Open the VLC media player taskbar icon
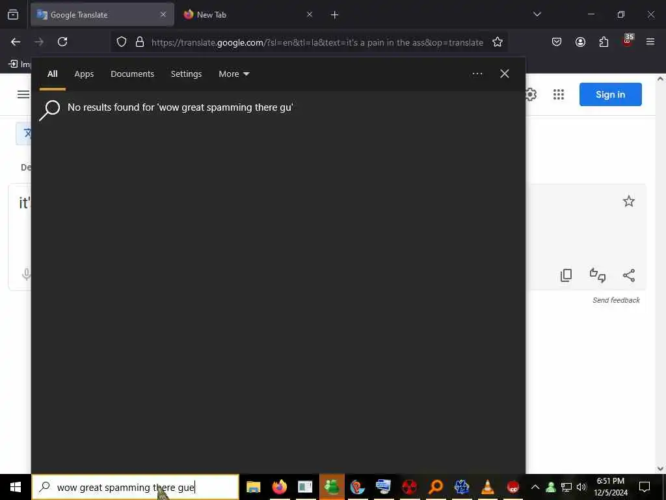This screenshot has width=666, height=500. coord(488,487)
